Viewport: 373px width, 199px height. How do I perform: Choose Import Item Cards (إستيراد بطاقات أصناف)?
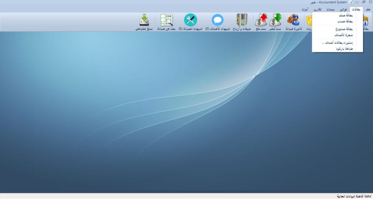pos(337,43)
